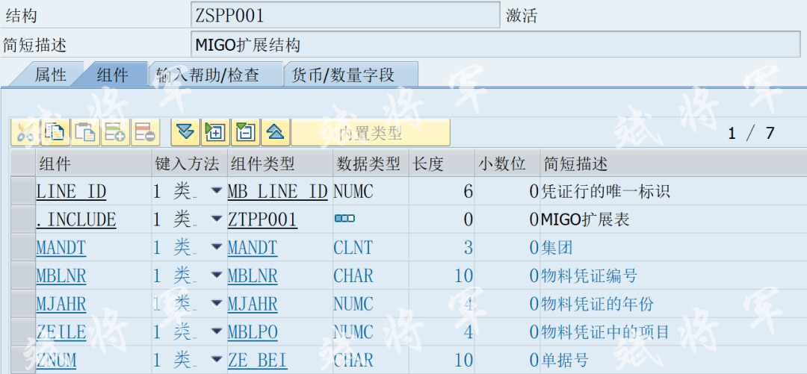807x374 pixels.
Task: Open typing method dropdown for MANDT row
Action: coord(217,248)
